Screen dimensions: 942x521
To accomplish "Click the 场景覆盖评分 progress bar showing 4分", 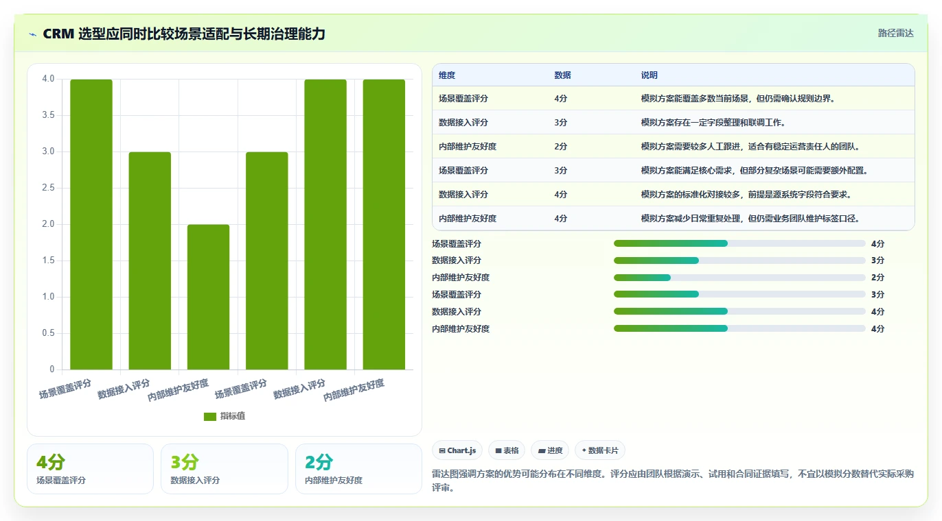I will [739, 243].
